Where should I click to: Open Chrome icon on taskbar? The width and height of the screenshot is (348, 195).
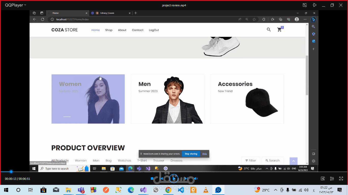tap(168, 190)
